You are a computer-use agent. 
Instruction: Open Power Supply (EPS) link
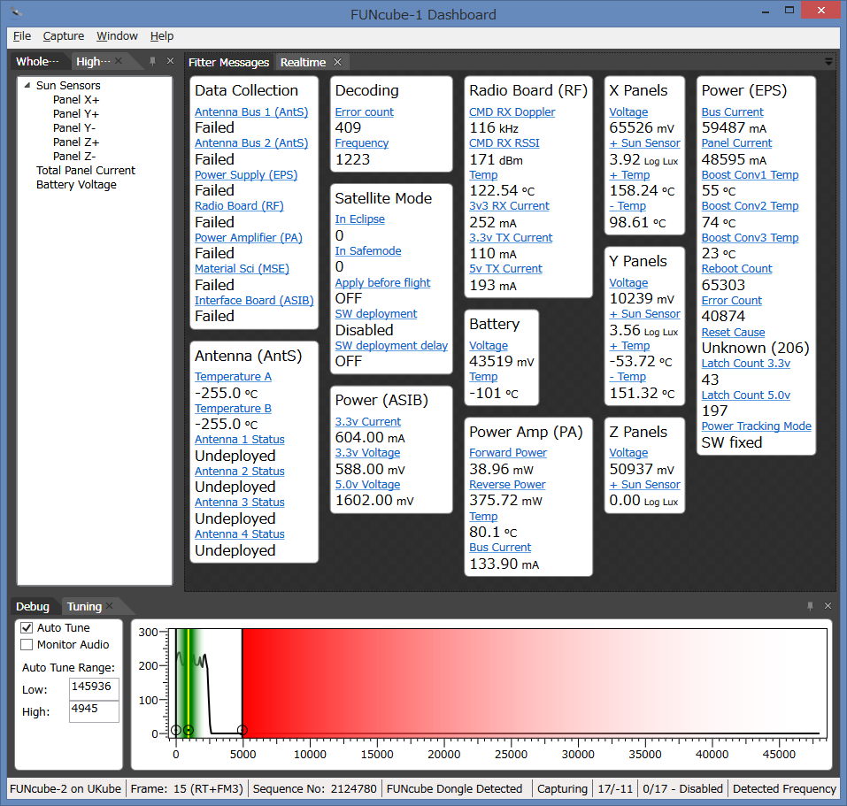tap(246, 175)
